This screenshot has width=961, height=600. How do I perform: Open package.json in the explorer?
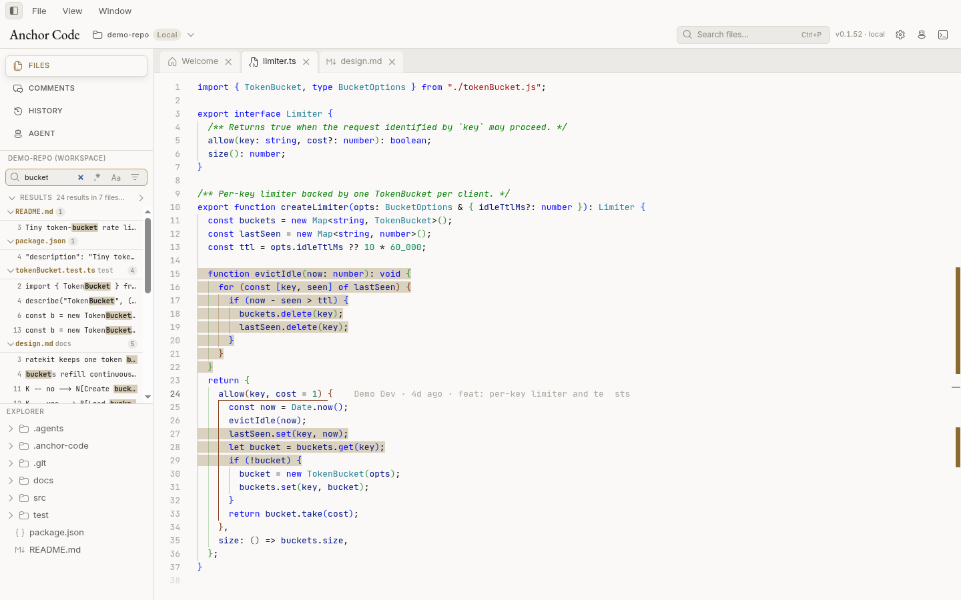point(77,533)
